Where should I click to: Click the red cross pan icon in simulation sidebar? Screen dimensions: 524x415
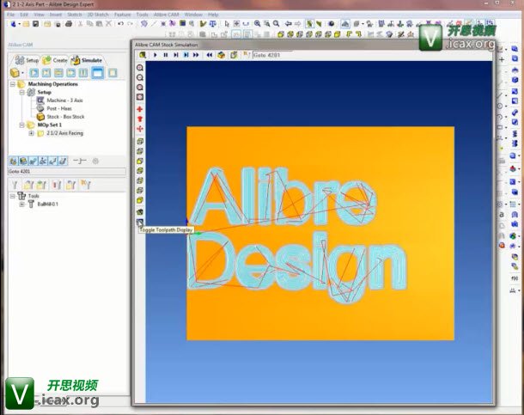click(140, 109)
